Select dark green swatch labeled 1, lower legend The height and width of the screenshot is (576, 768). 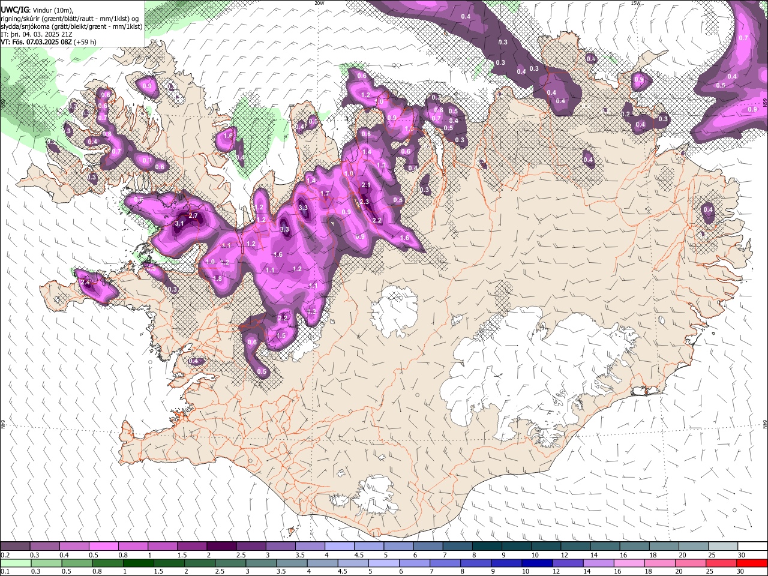coord(139,563)
